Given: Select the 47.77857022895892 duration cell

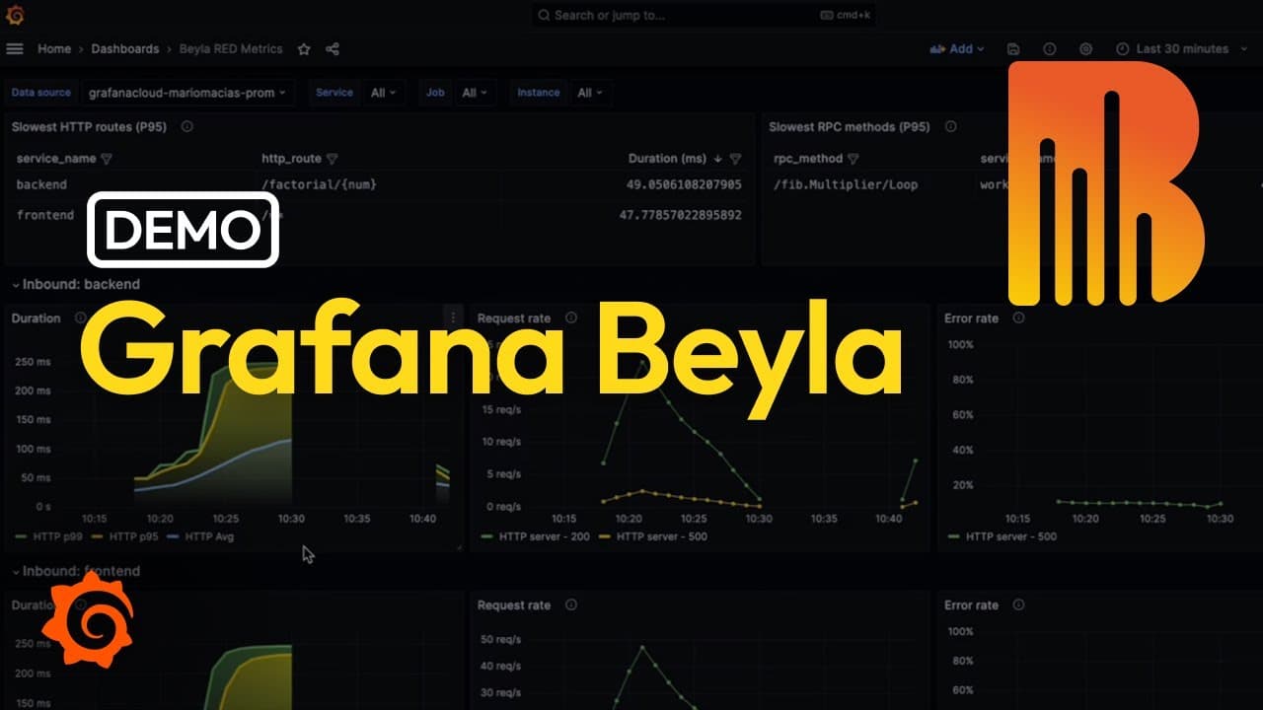Looking at the screenshot, I should click(x=680, y=214).
